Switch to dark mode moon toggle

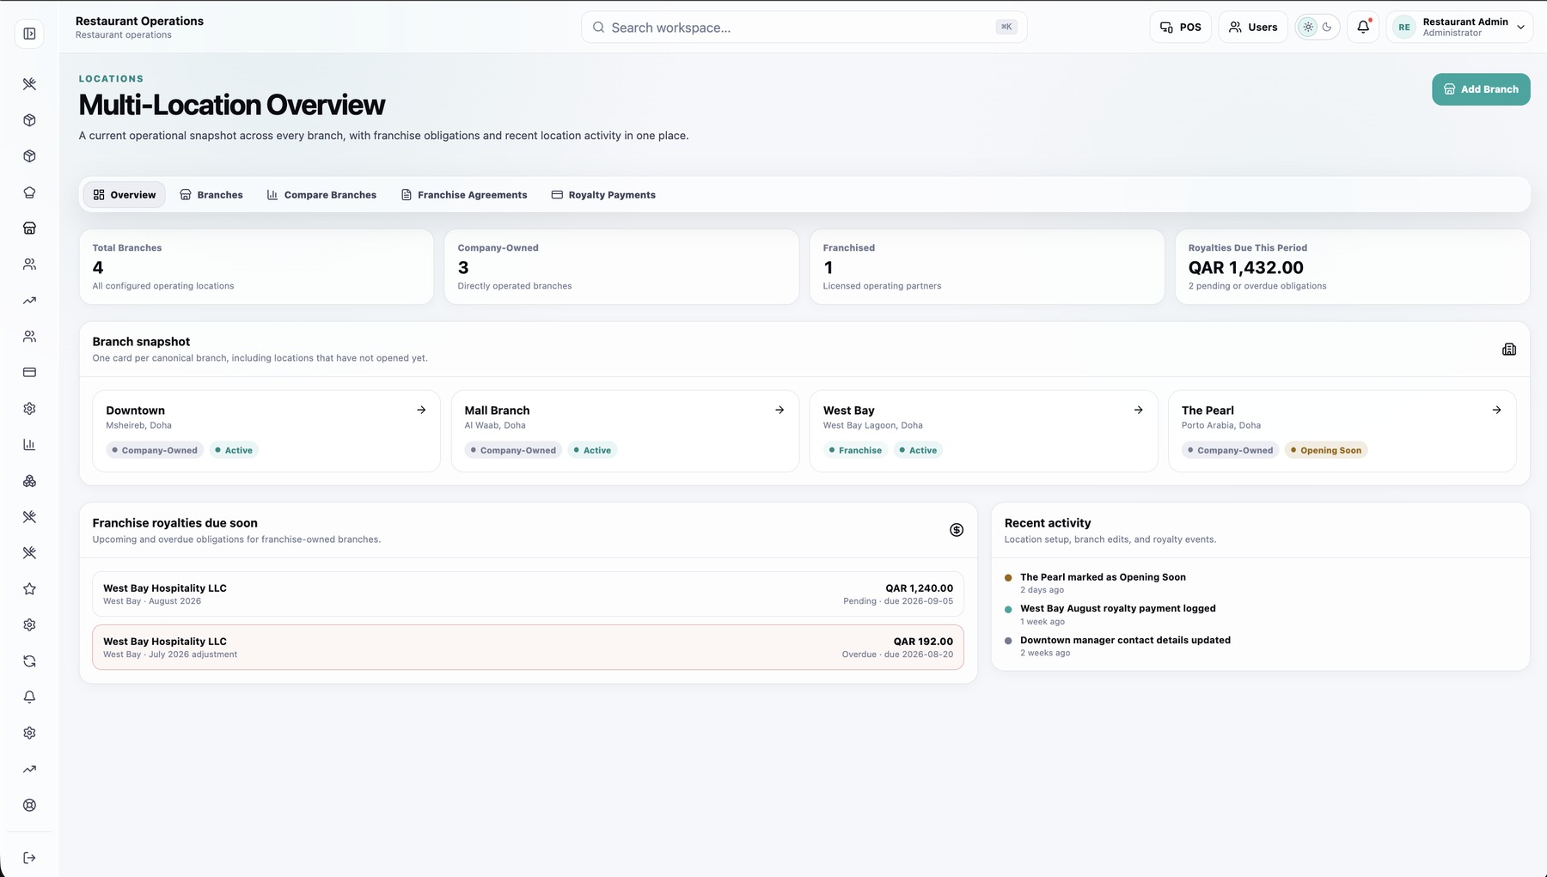1327,27
